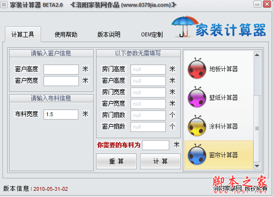Go to the OEM定制 tab

click(x=152, y=34)
